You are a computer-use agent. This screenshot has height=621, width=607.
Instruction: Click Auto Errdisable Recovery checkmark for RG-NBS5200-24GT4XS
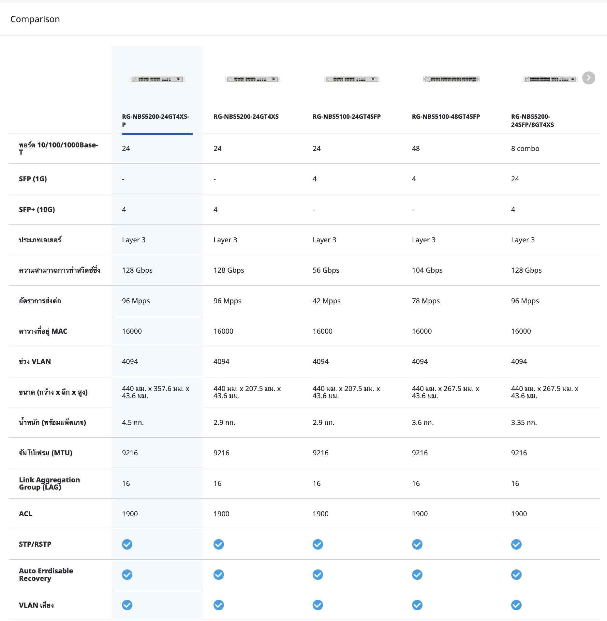click(219, 574)
